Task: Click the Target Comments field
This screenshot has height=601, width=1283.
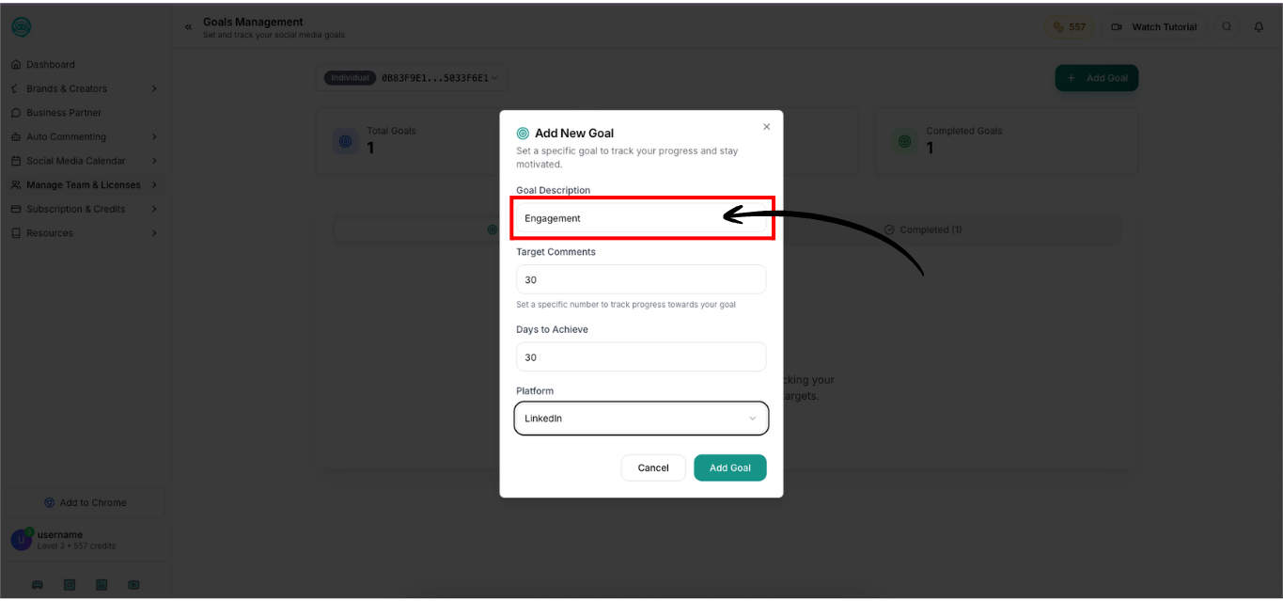Action: (641, 279)
